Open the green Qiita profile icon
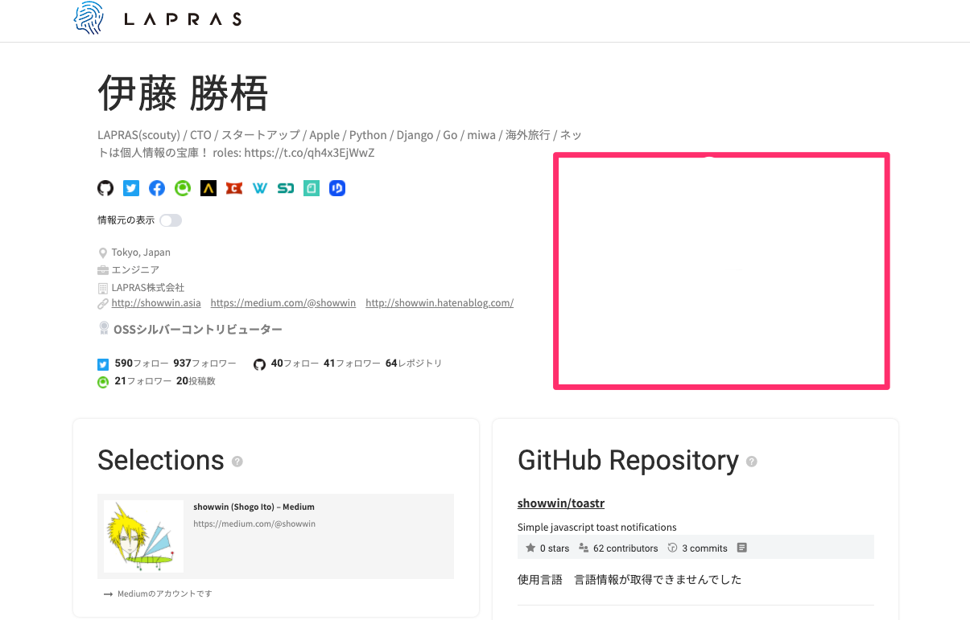The width and height of the screenshot is (970, 620). [183, 188]
